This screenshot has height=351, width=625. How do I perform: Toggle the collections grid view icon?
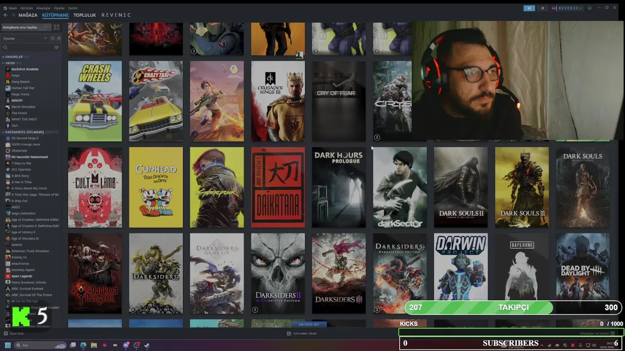click(x=57, y=27)
